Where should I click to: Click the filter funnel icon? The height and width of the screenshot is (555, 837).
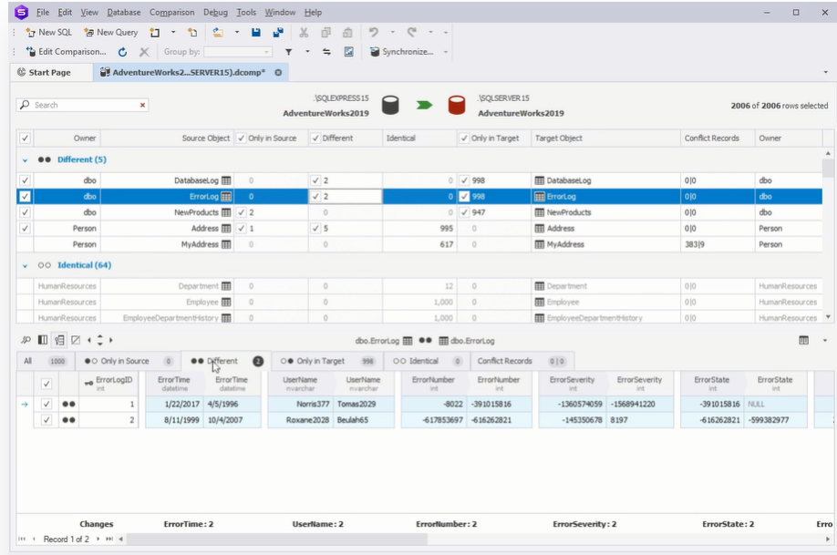(x=289, y=52)
